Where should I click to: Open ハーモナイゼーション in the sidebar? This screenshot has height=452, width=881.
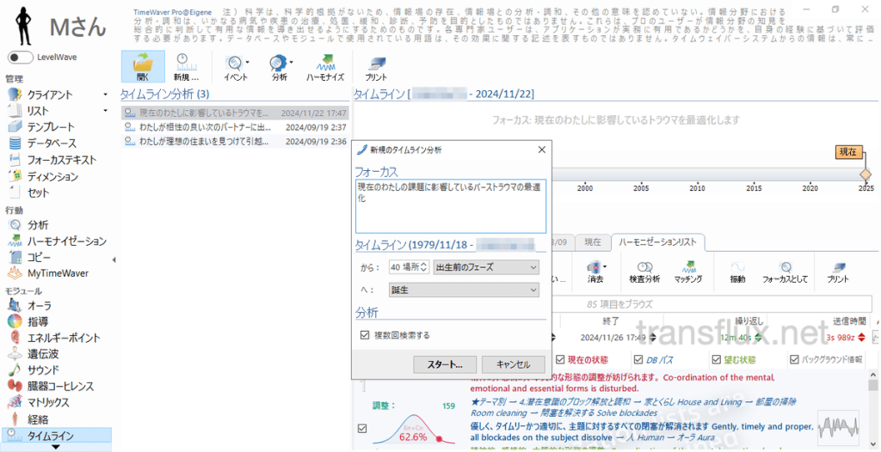pyautogui.click(x=66, y=241)
